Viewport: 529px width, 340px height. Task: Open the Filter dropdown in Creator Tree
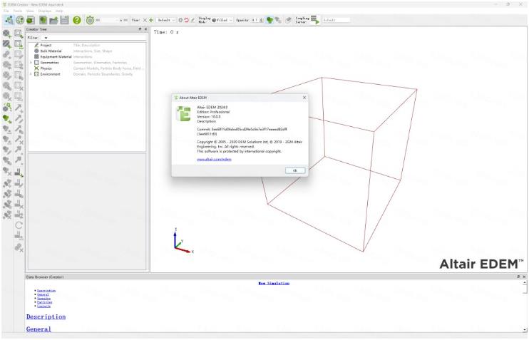click(46, 38)
